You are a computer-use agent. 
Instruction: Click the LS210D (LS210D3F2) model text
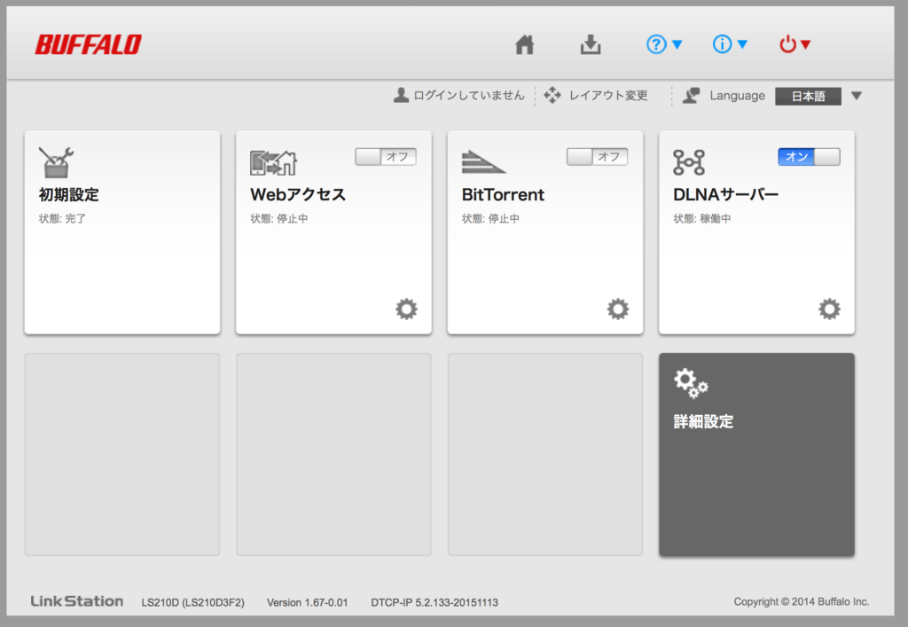click(x=192, y=603)
